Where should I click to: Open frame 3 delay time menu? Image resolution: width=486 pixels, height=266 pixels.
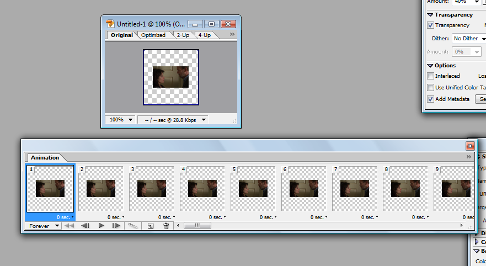coord(167,217)
